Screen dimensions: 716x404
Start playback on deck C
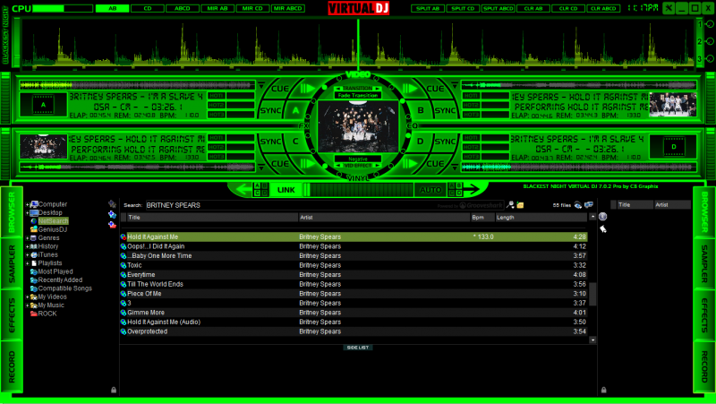(309, 163)
